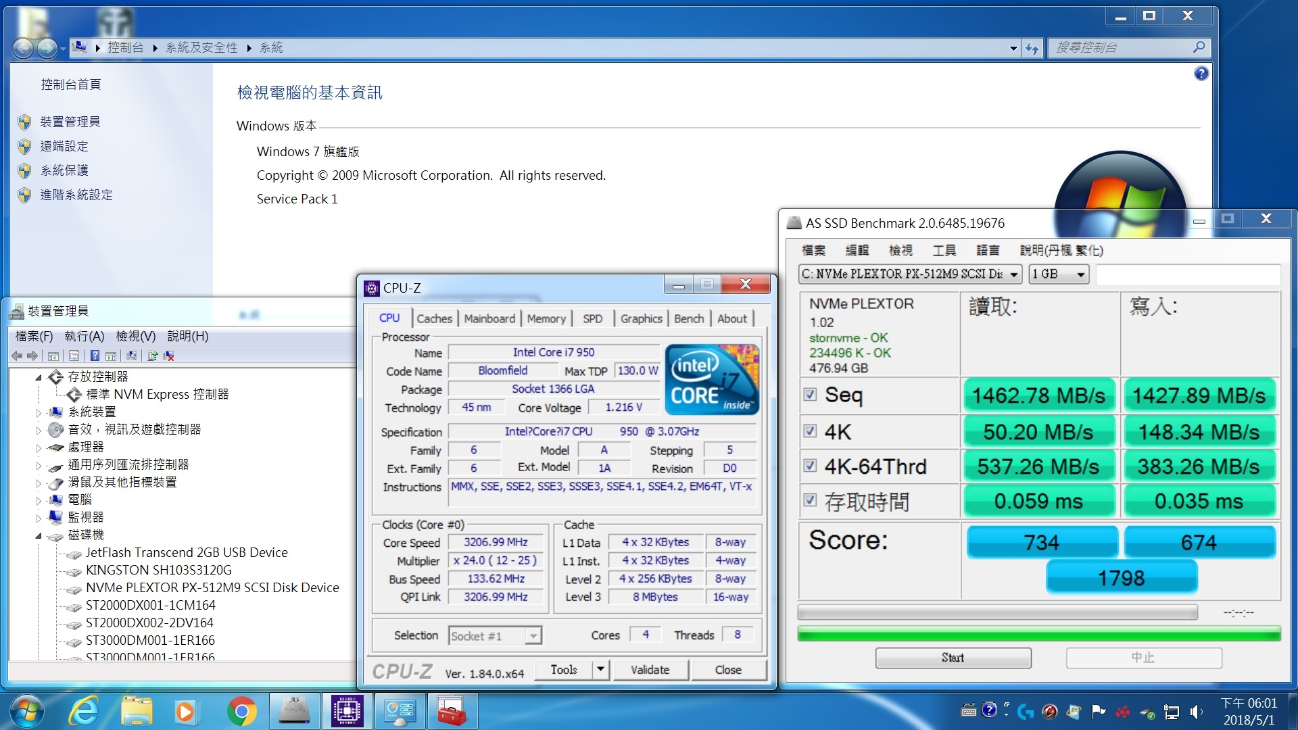1298x730 pixels.
Task: Uncheck the 4K-64Thrd benchmark checkbox
Action: [810, 466]
